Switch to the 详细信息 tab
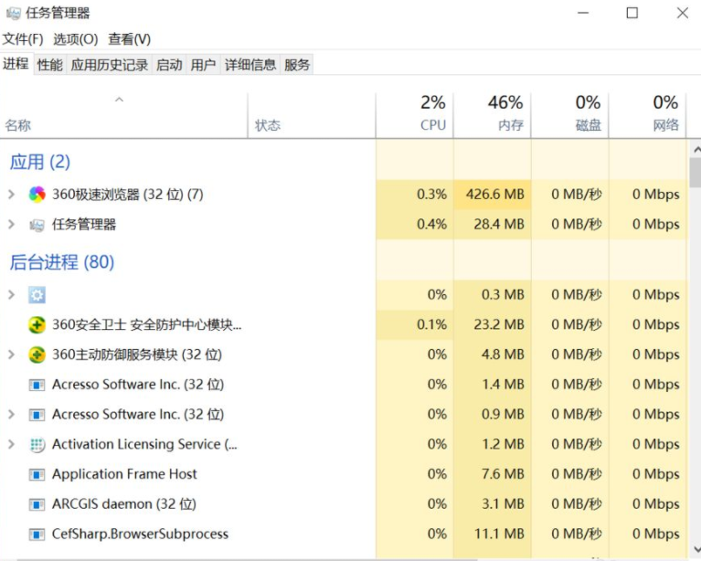Screen dimensions: 701x561 pyautogui.click(x=250, y=65)
